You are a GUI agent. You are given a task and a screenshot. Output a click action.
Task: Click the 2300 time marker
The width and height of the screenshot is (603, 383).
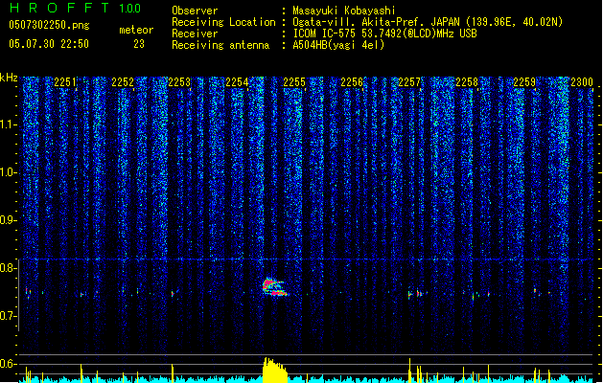click(582, 82)
